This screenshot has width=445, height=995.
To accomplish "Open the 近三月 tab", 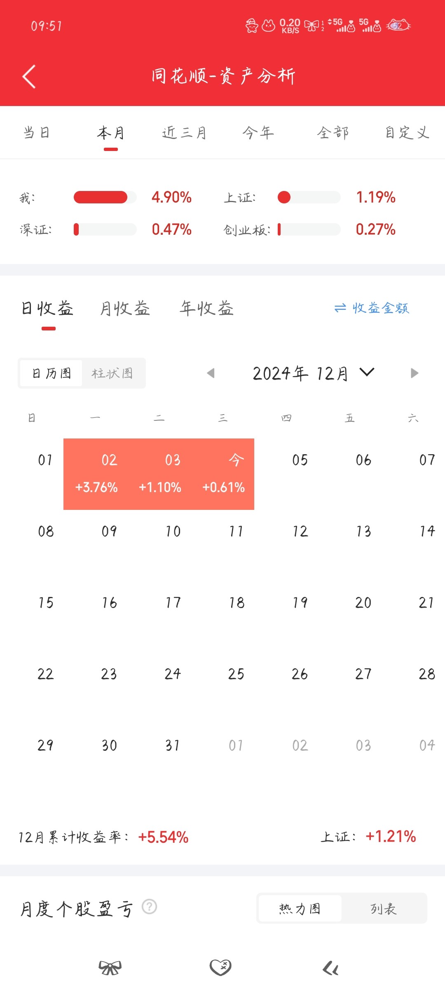I will pyautogui.click(x=184, y=133).
